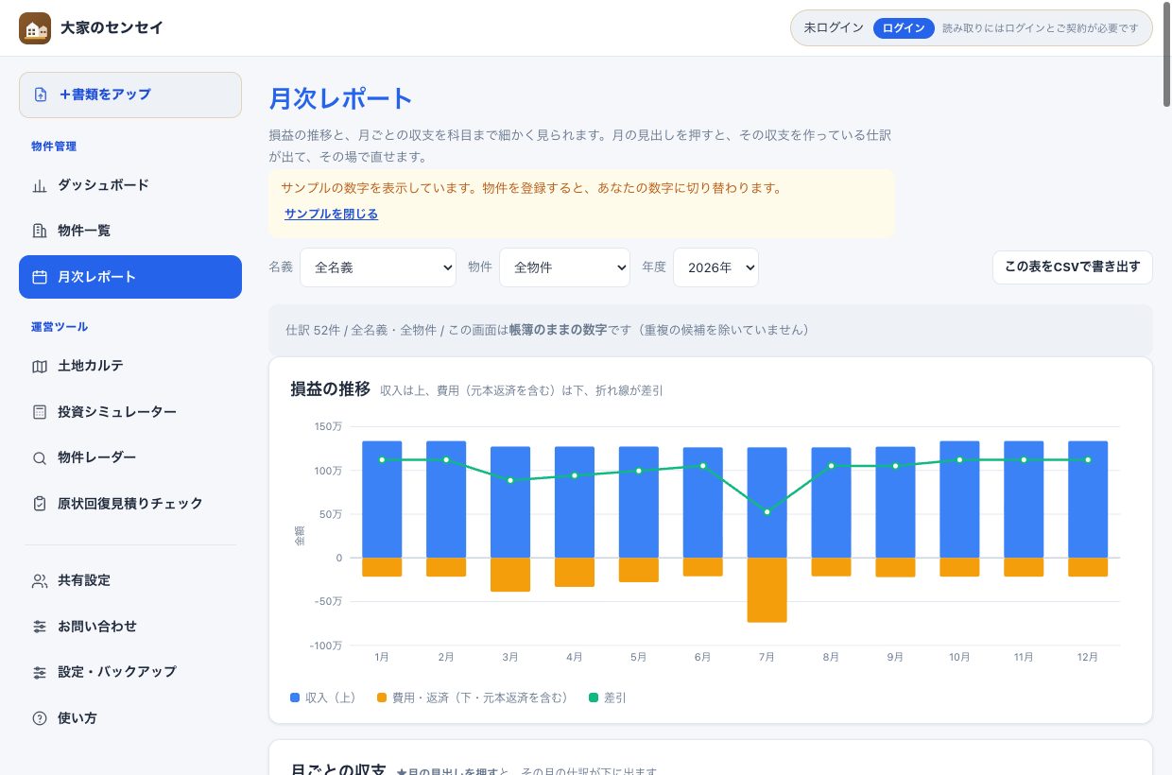Screen dimensions: 1172x775
Task: Open 原状回復見積りチェック tool
Action: (130, 504)
